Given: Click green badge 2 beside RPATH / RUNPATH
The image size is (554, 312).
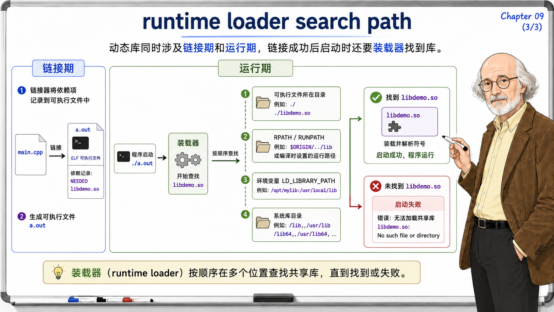Looking at the screenshot, I should [245, 136].
